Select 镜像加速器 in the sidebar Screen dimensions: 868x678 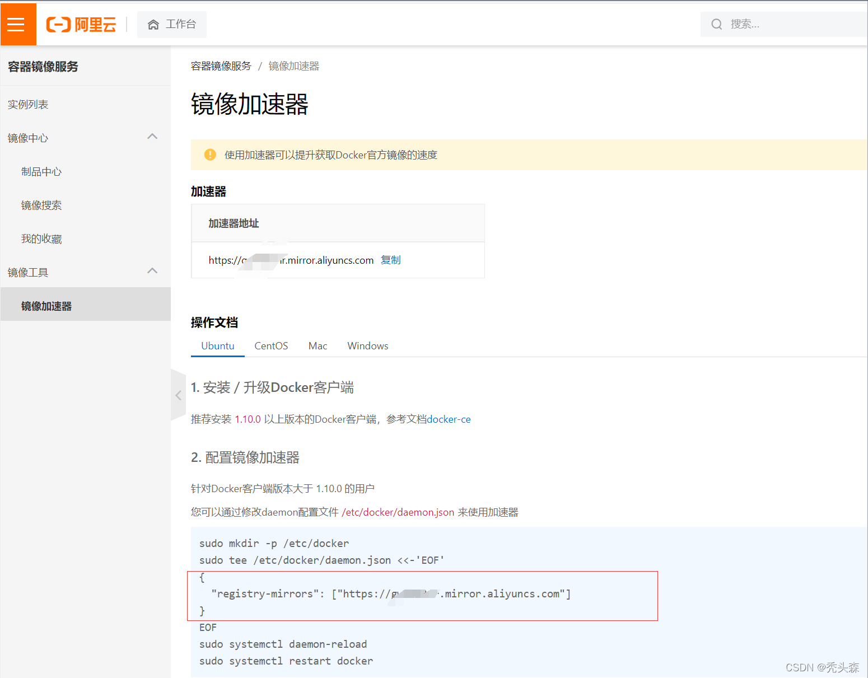pos(86,304)
